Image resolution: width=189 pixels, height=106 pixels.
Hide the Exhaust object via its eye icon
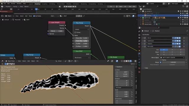[x=183, y=16]
